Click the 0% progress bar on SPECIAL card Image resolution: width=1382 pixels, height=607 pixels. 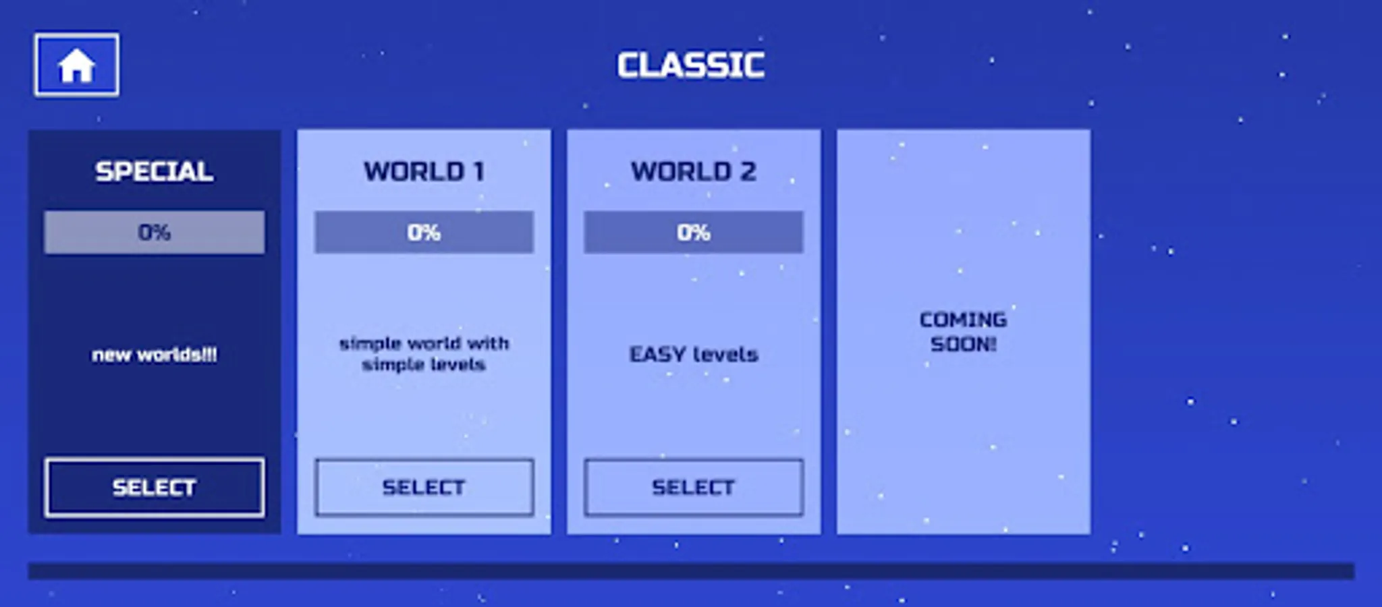pyautogui.click(x=154, y=233)
